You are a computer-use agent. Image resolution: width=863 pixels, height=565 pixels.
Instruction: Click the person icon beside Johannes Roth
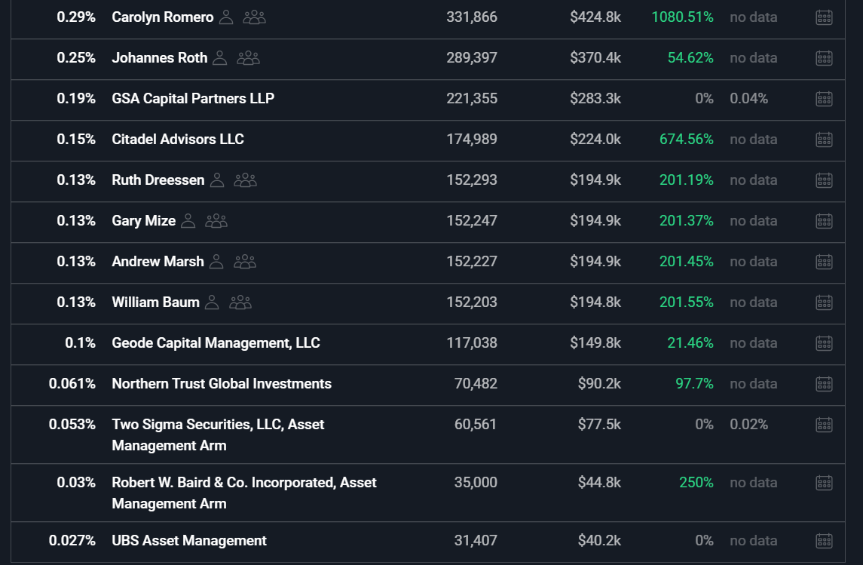point(220,58)
